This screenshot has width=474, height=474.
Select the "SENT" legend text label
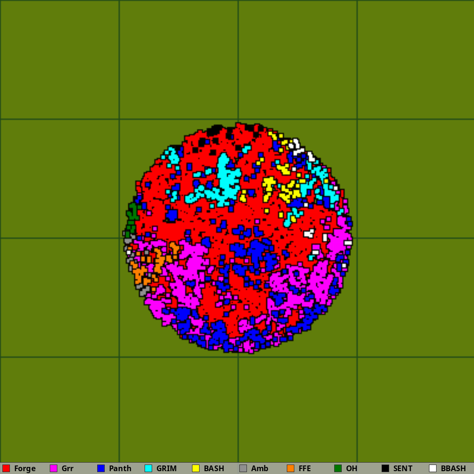403,468
